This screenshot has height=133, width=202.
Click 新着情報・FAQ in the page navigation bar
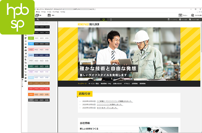tap(106, 84)
